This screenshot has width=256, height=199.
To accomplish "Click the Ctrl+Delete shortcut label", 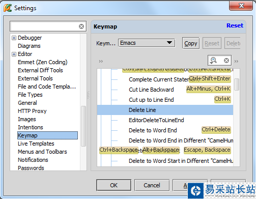I will 216,130.
